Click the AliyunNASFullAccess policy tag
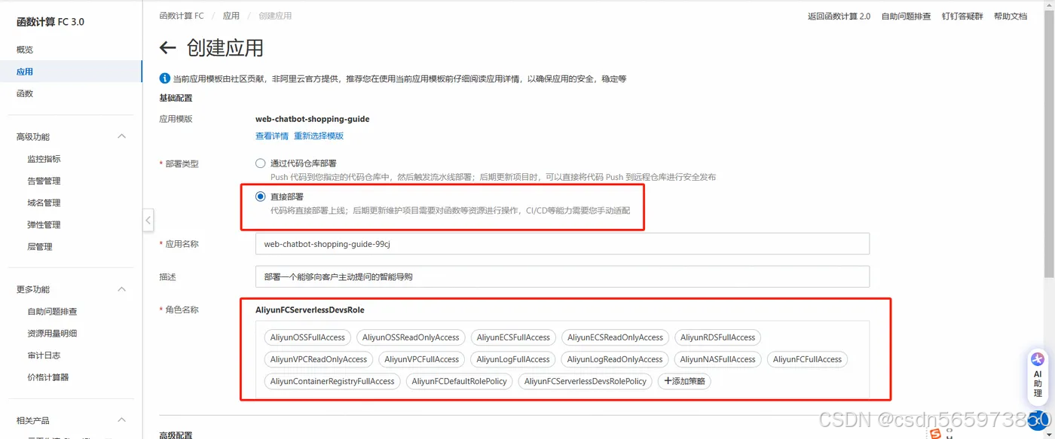This screenshot has width=1055, height=439. [718, 359]
